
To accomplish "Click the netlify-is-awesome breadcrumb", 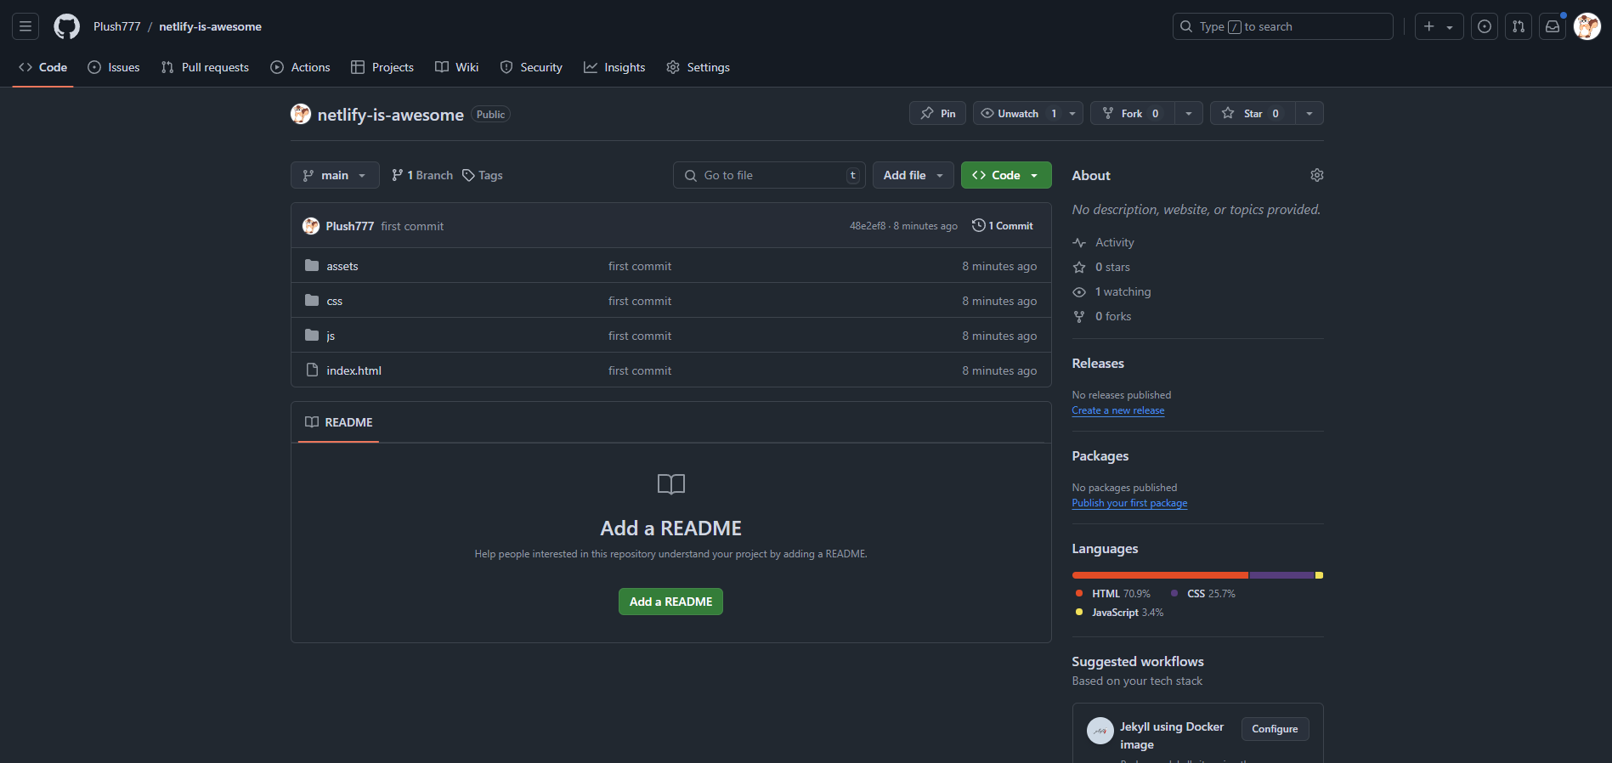I will [x=210, y=26].
